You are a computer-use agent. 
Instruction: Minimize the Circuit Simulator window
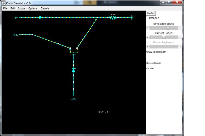point(163,2)
